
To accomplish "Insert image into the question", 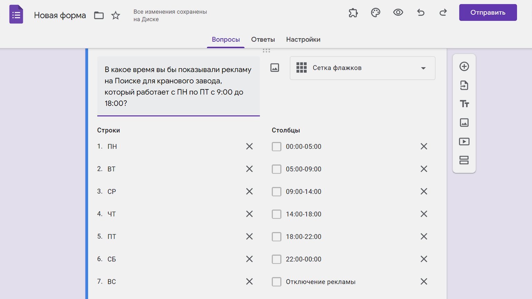I will [x=275, y=68].
